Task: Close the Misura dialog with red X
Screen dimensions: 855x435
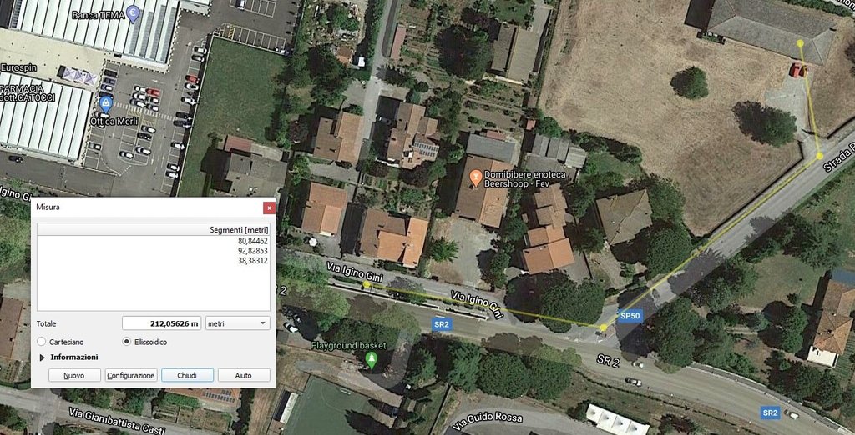Action: click(x=269, y=207)
